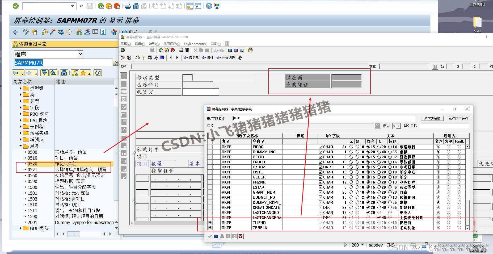
Task: Open the Help question-mark icon in SAP main toolbar
Action: point(209,6)
